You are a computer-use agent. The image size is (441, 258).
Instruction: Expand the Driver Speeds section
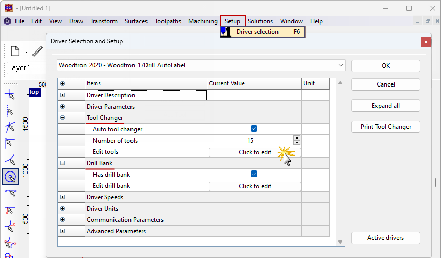[x=63, y=197]
